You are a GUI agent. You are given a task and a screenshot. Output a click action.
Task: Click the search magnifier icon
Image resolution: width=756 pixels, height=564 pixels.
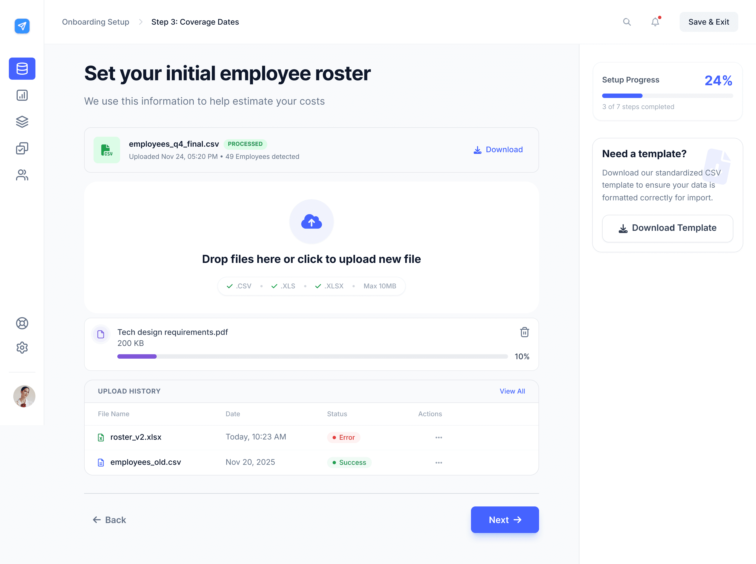tap(627, 22)
